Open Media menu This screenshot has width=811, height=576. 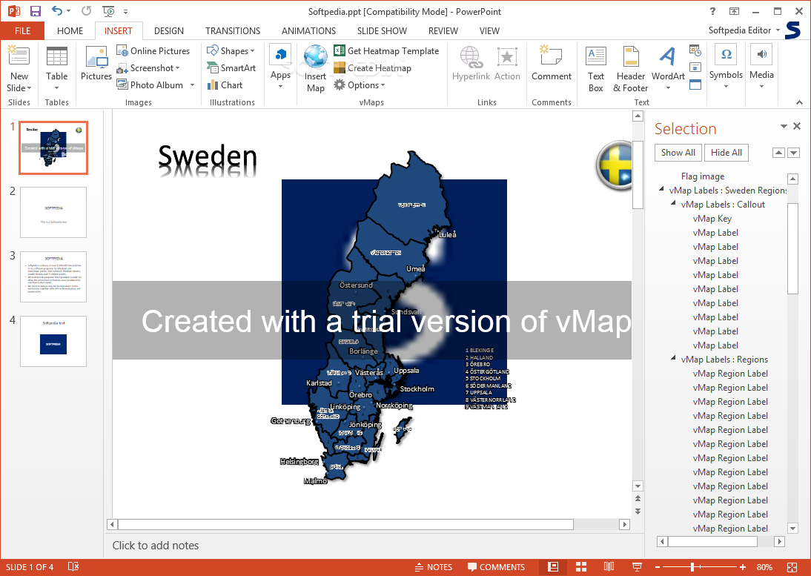[x=761, y=67]
